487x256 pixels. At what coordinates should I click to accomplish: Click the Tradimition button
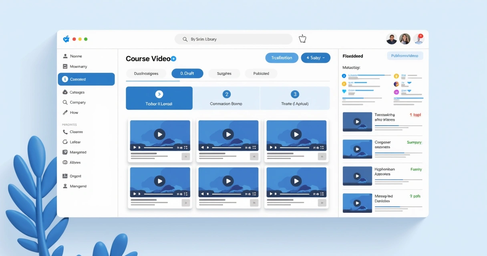tap(282, 58)
